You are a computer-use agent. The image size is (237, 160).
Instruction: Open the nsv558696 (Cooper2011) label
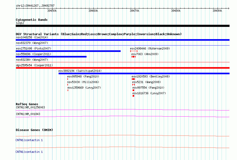coord(34,54)
